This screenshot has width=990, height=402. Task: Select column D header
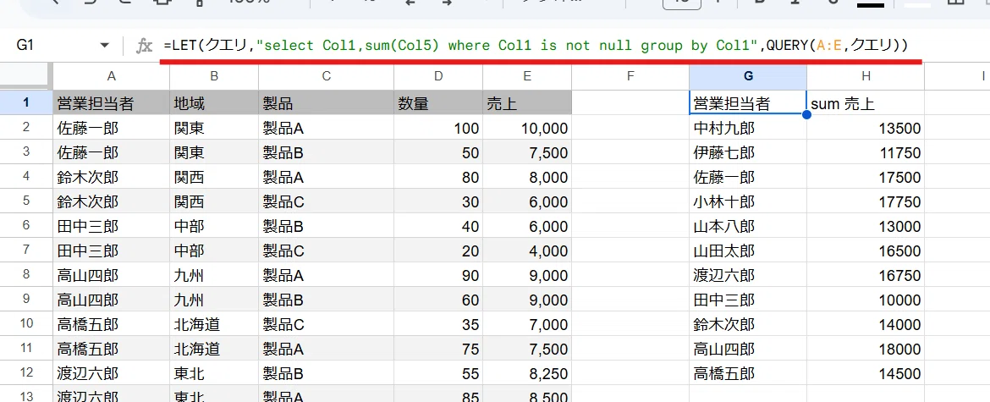(x=438, y=76)
